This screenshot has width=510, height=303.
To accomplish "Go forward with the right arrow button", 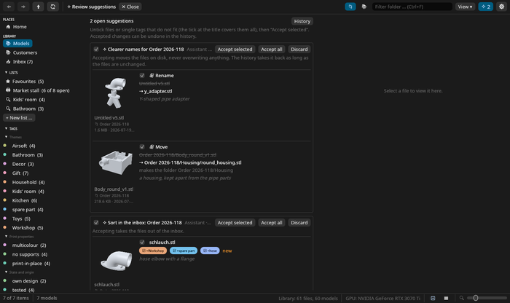I will click(23, 7).
